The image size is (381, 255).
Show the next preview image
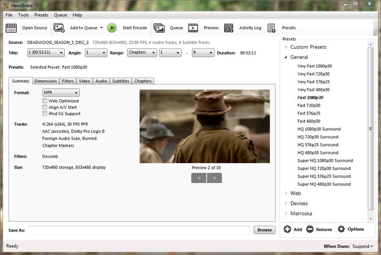(x=214, y=178)
